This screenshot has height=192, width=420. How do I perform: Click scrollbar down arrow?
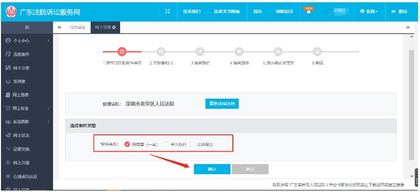(412, 176)
